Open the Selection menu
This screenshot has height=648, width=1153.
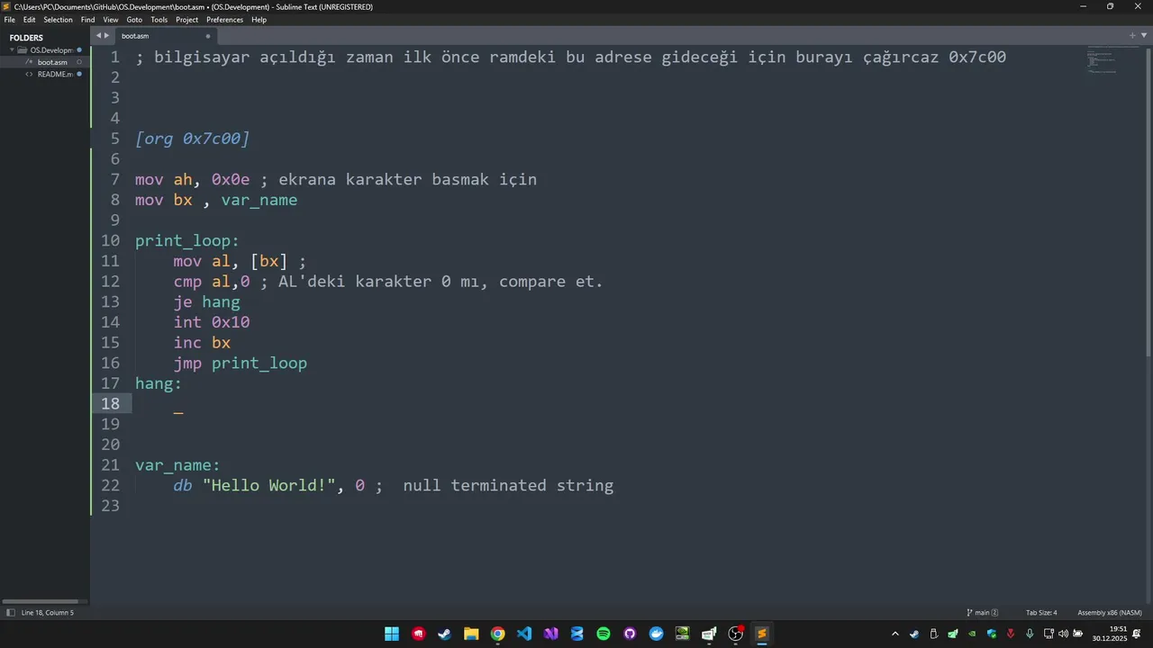pos(59,20)
